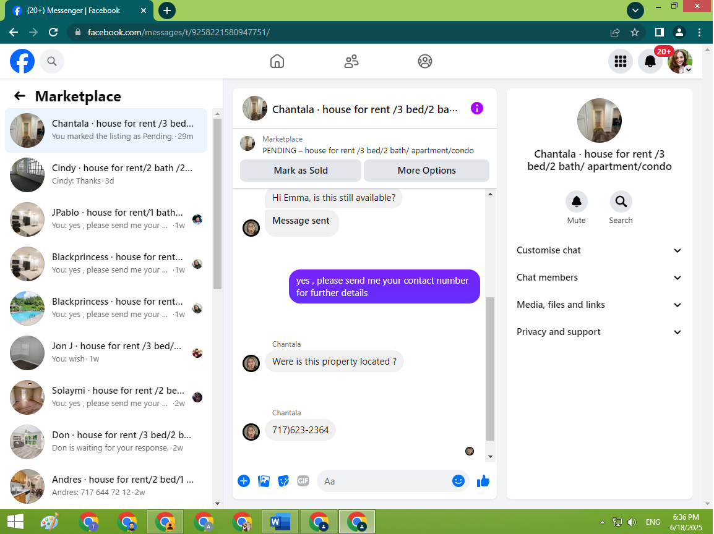Click the phone number message 717)623-2364
The width and height of the screenshot is (714, 534).
tap(300, 430)
